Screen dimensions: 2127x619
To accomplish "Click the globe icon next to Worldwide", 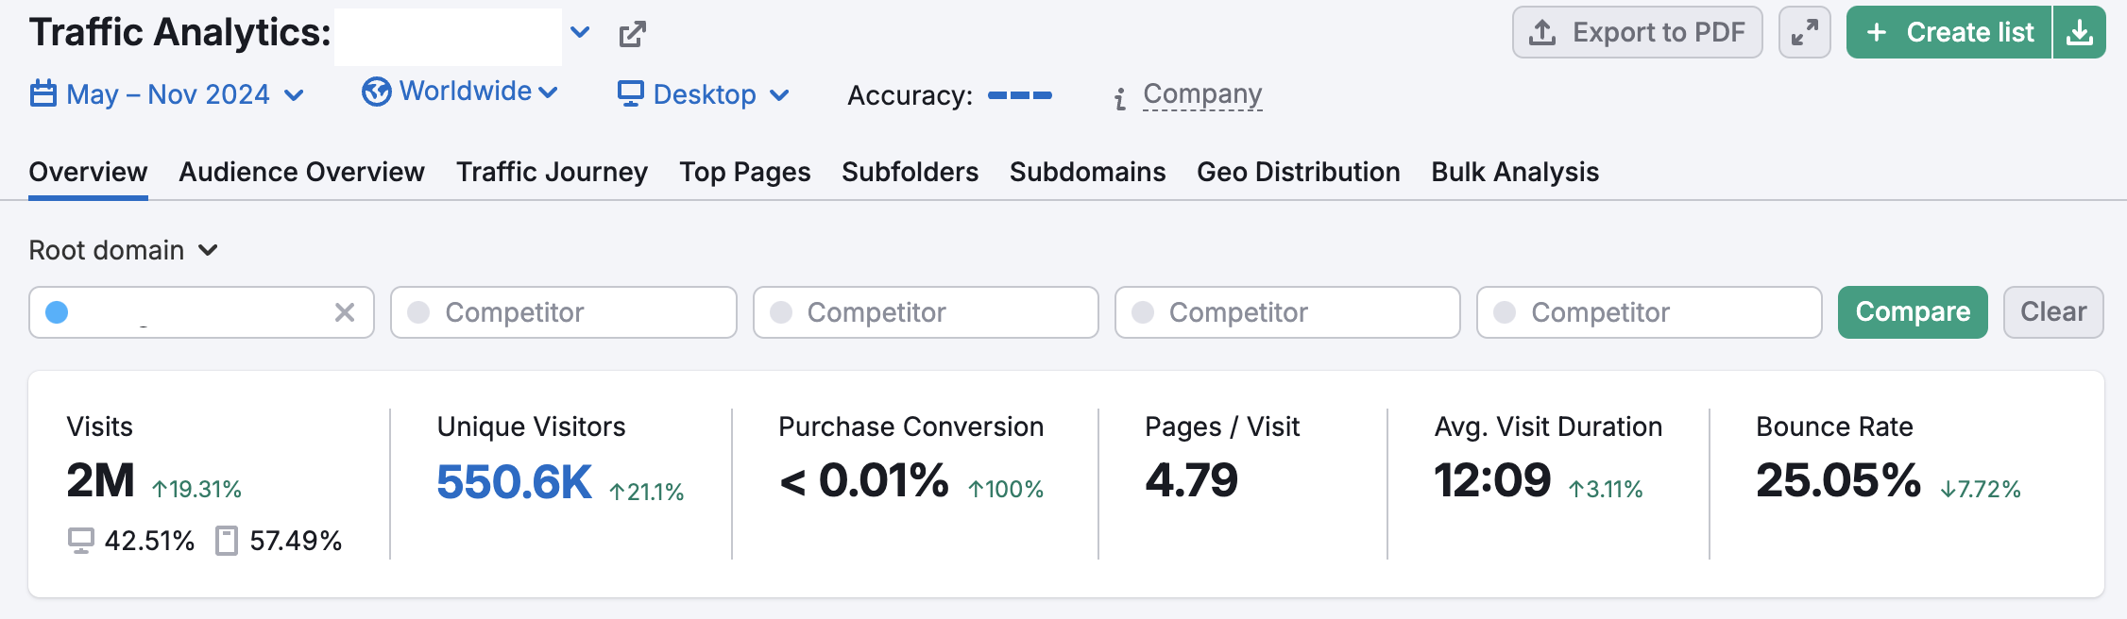I will click(x=376, y=92).
